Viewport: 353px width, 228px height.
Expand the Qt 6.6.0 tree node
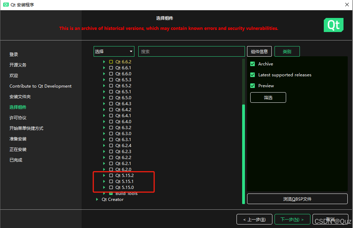point(104,74)
